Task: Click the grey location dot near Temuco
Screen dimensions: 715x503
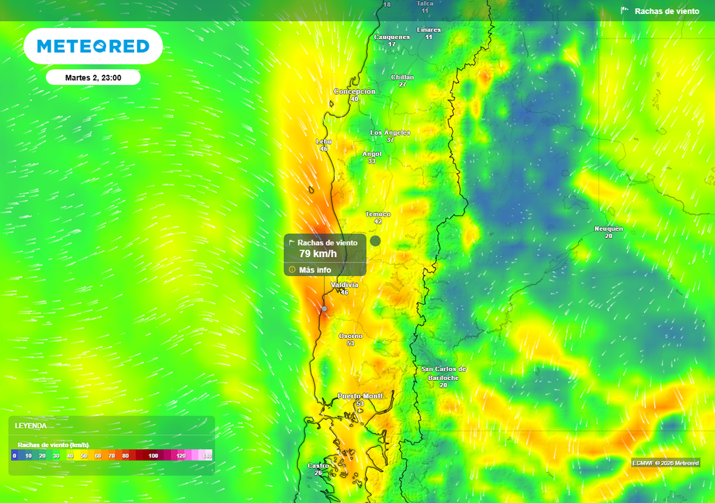Action: 375,241
